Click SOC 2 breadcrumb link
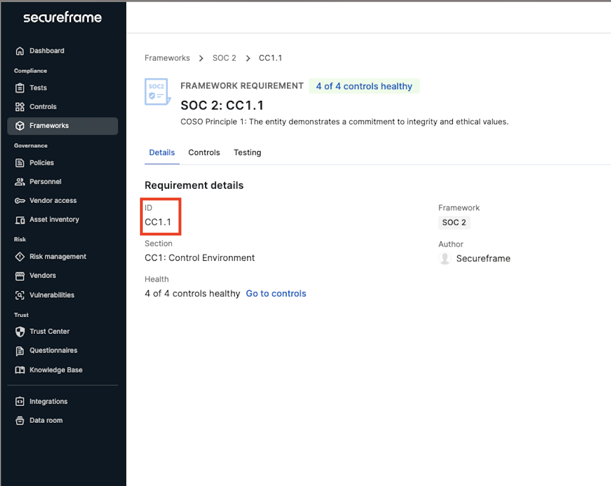 (x=224, y=58)
